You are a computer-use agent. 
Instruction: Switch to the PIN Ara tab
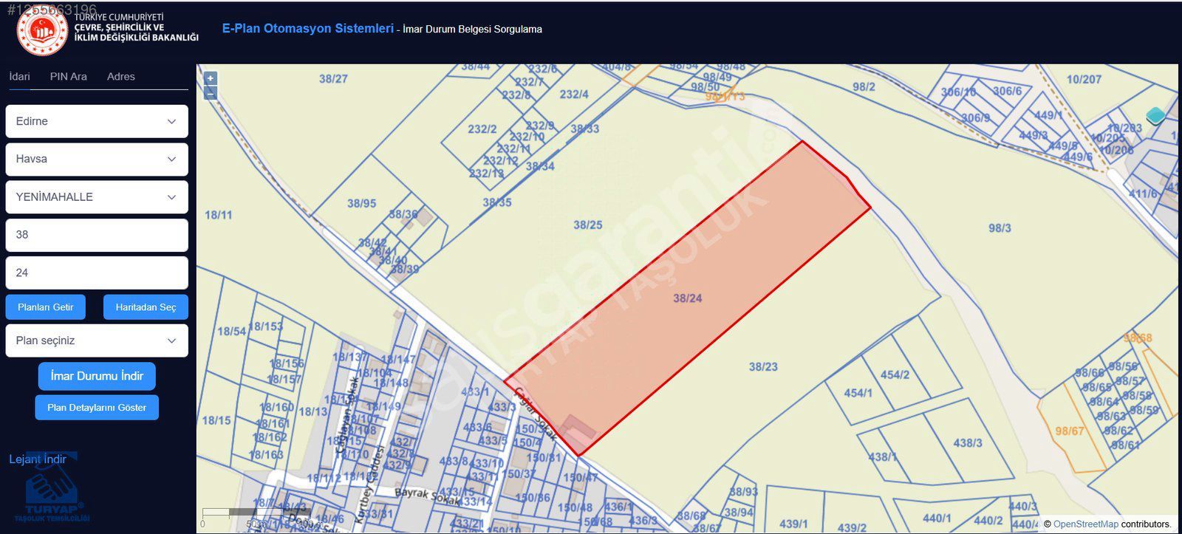click(x=69, y=77)
